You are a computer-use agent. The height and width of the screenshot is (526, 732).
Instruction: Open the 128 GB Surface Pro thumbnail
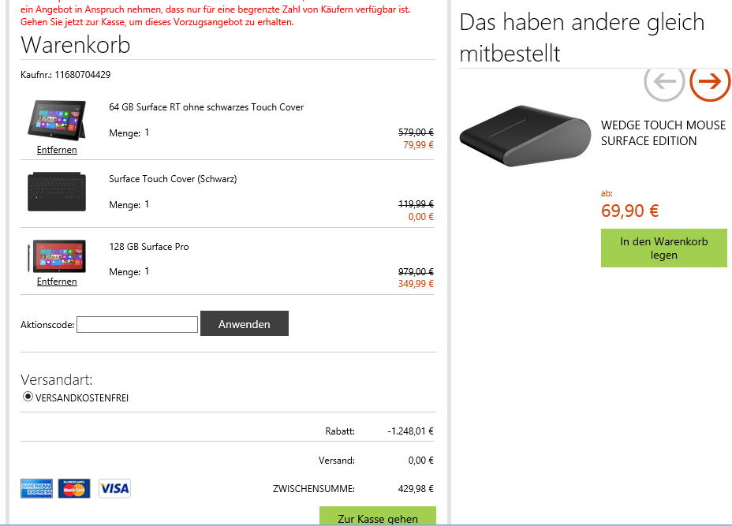57,257
